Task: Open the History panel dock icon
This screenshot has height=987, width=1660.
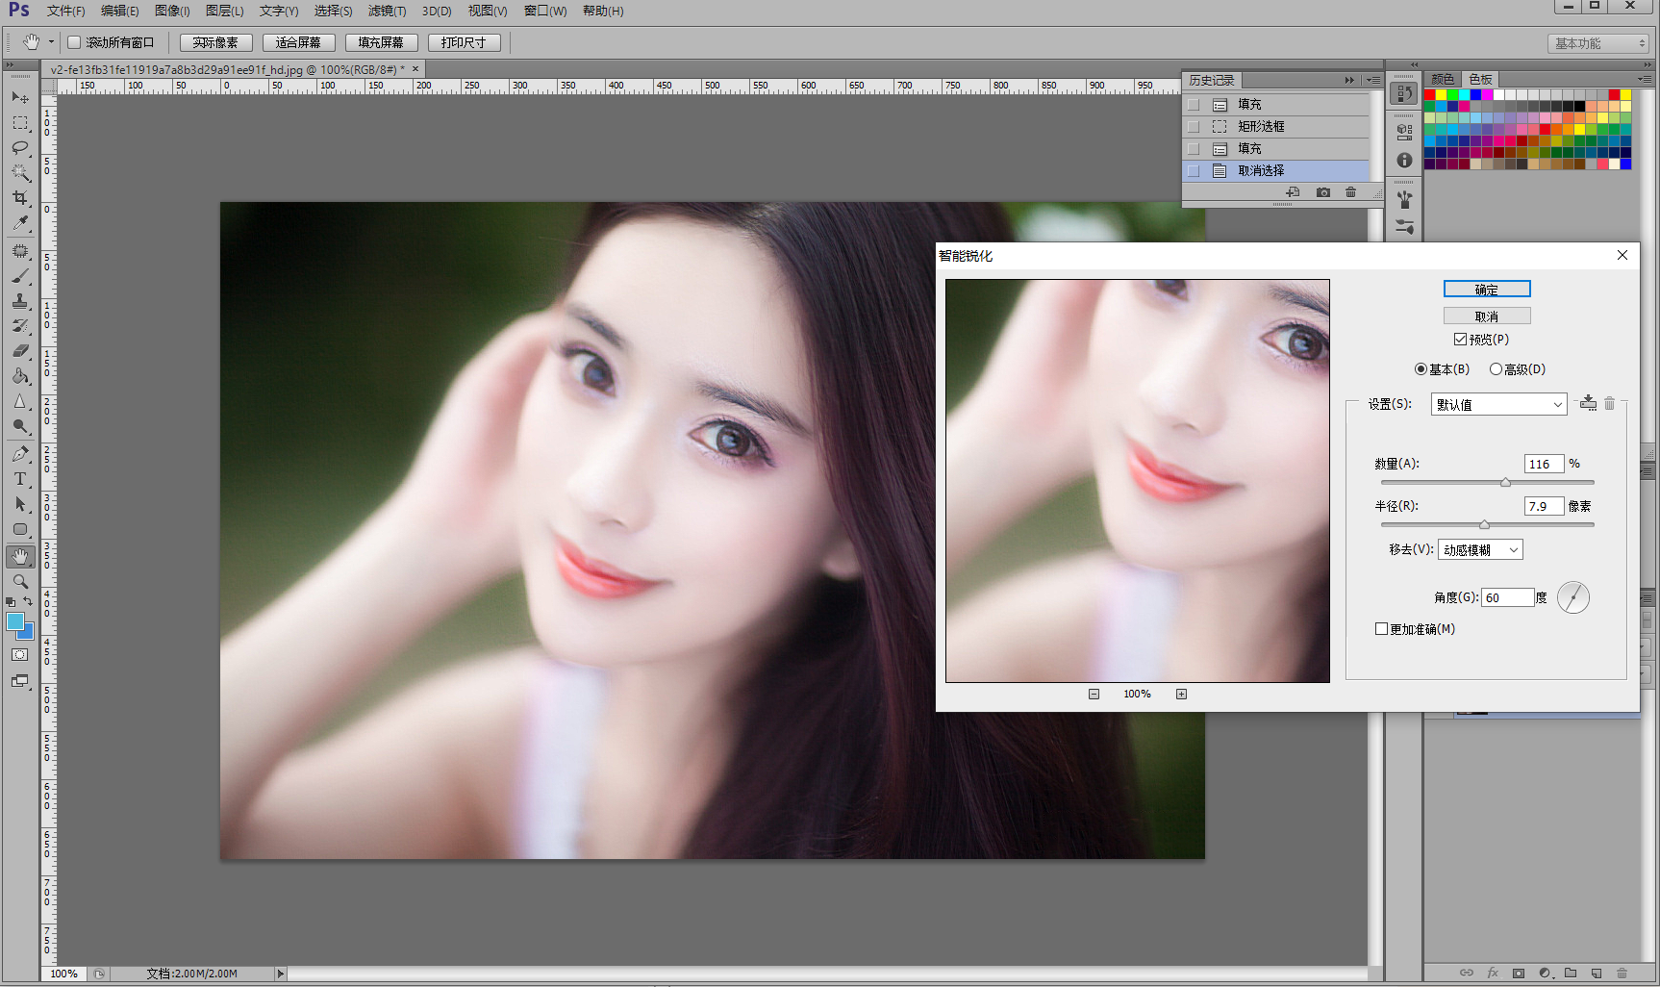Action: 1404,93
